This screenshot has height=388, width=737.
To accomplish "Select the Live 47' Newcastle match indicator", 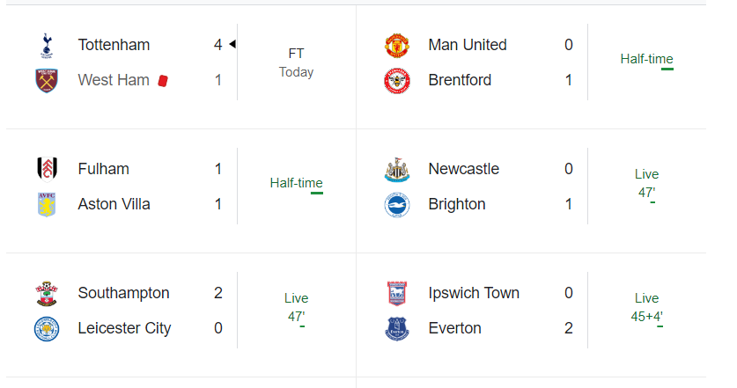I will 646,183.
